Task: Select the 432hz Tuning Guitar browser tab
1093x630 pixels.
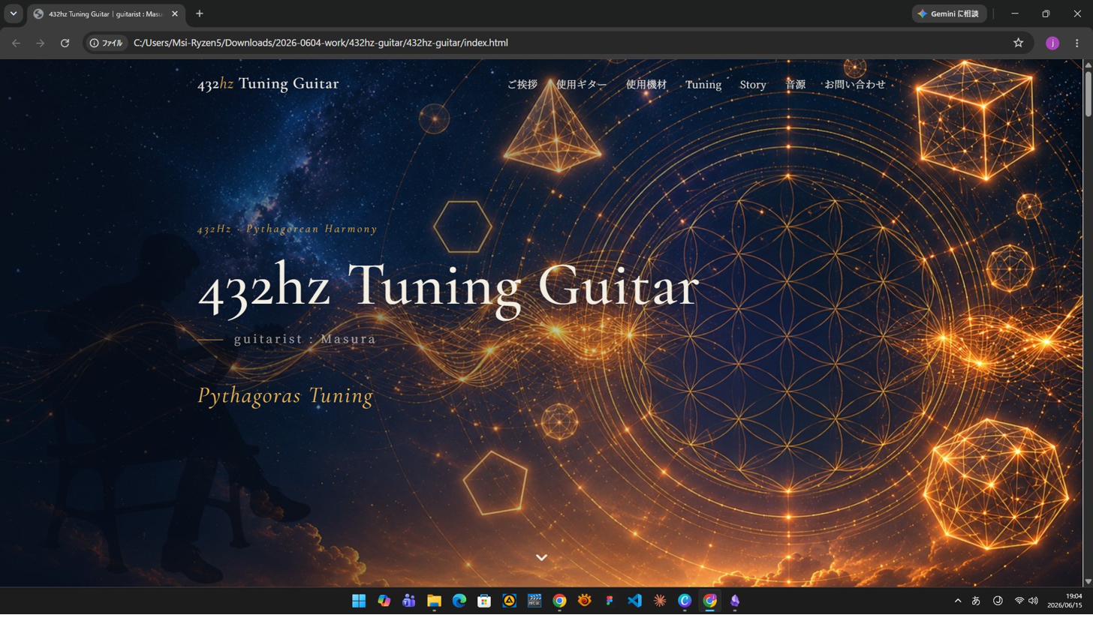Action: [106, 13]
